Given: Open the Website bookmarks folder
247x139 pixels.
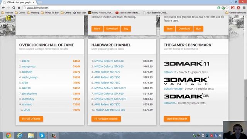Looking at the screenshot, I should pyautogui.click(x=7, y=13).
